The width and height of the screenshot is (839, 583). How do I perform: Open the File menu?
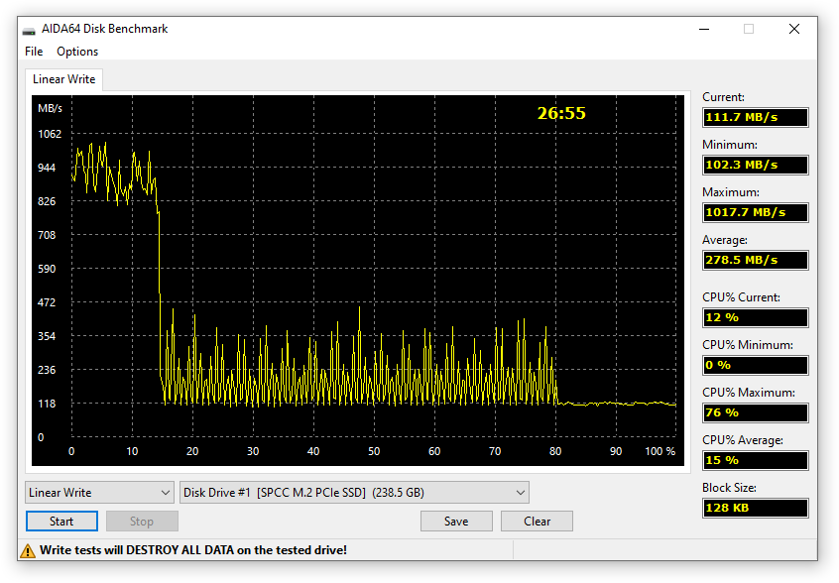[x=34, y=52]
